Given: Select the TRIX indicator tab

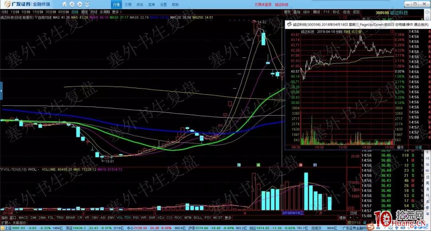Looking at the screenshot, I should [x=60, y=217].
